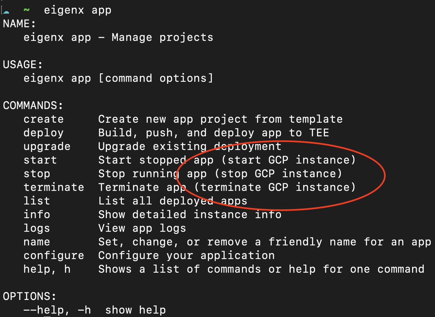The width and height of the screenshot is (435, 317).
Task: Click the 'stop' command name
Action: (x=37, y=174)
